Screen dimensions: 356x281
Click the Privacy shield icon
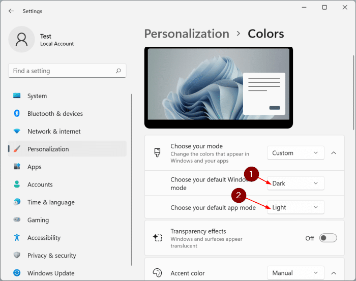pyautogui.click(x=17, y=255)
